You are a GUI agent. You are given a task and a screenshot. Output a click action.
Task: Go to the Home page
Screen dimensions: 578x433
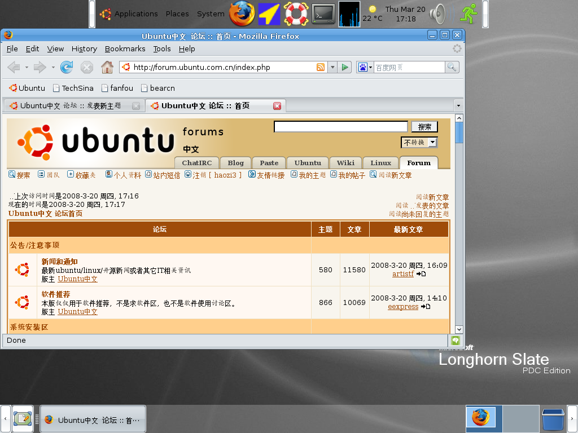tap(107, 67)
